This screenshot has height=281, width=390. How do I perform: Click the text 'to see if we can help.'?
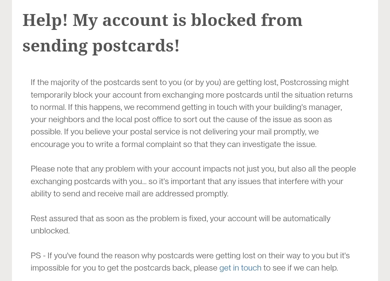click(x=300, y=268)
